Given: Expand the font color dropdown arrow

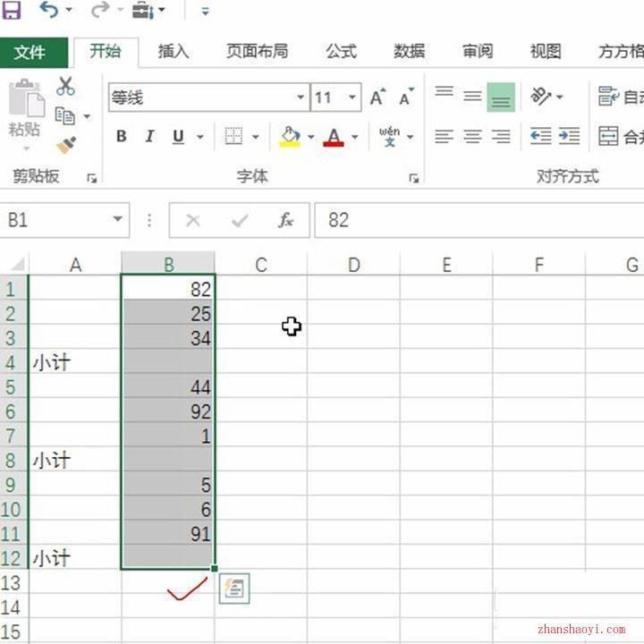Looking at the screenshot, I should (355, 137).
